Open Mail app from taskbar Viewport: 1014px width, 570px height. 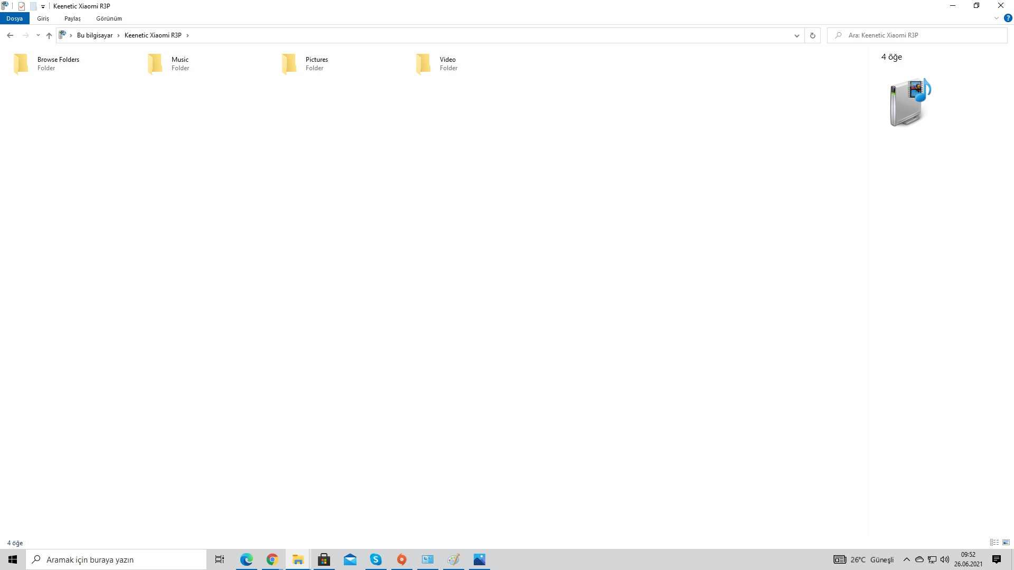(x=350, y=559)
